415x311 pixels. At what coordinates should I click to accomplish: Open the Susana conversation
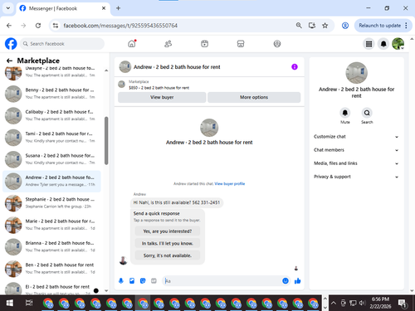click(x=51, y=159)
